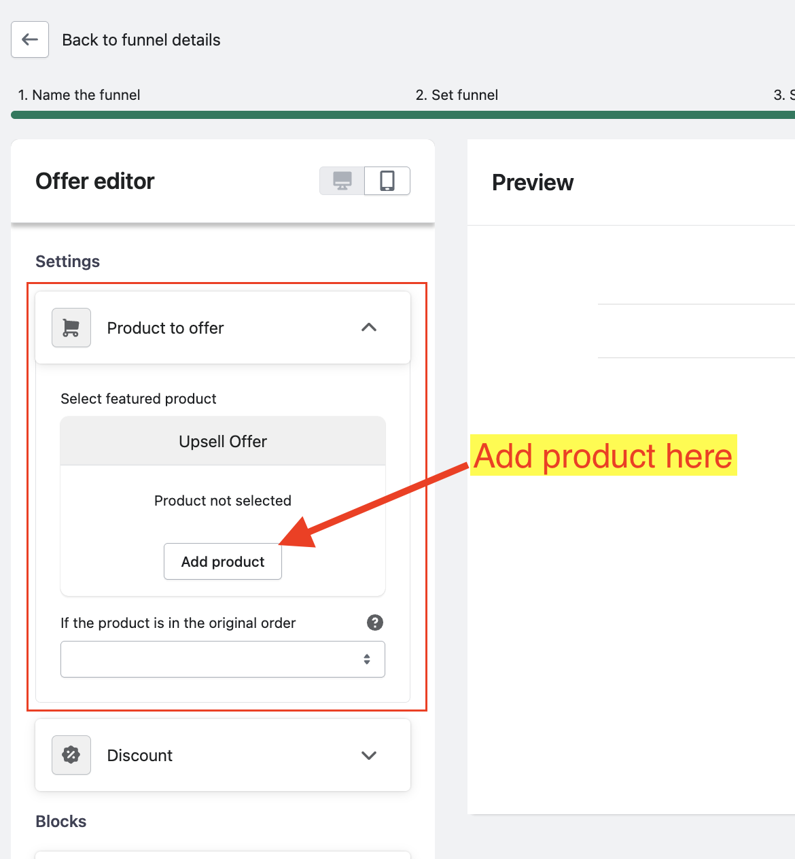Click the Discount percent badge icon
The height and width of the screenshot is (859, 795).
pyautogui.click(x=71, y=755)
